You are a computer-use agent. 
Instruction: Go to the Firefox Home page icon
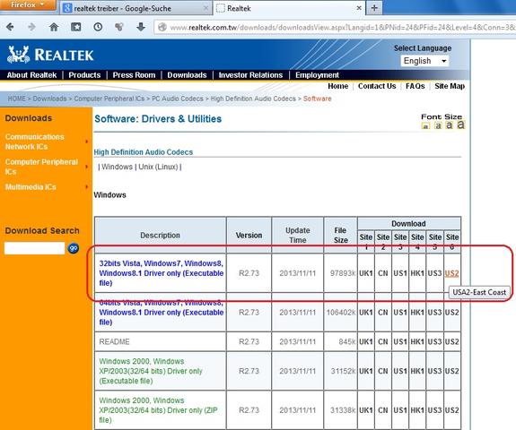tap(54, 27)
